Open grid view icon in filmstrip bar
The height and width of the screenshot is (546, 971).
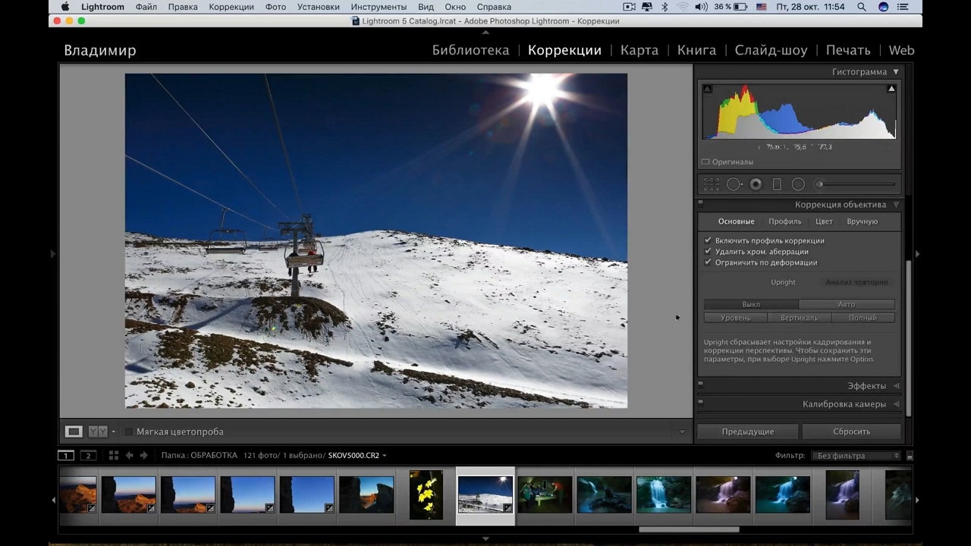pos(113,455)
